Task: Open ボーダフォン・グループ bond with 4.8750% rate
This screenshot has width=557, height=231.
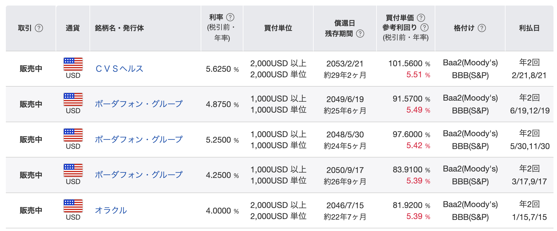Action: [x=139, y=104]
